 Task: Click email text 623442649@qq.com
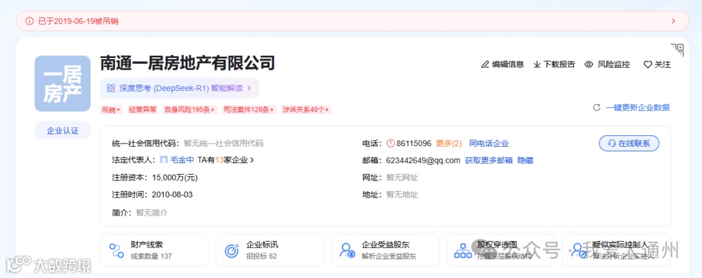pos(423,160)
